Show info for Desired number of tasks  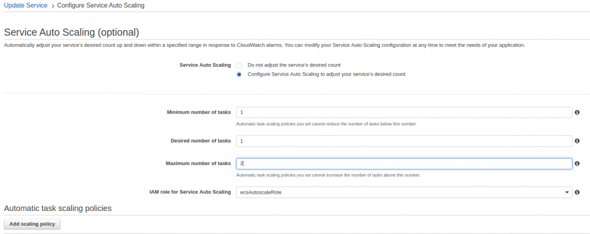tap(577, 141)
